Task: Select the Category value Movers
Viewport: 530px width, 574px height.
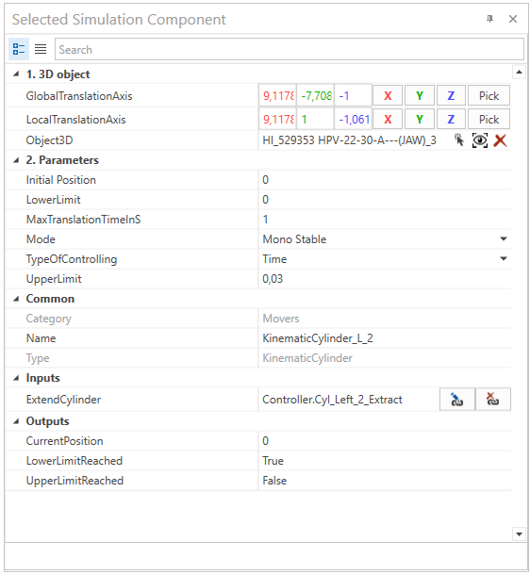Action: (x=281, y=319)
